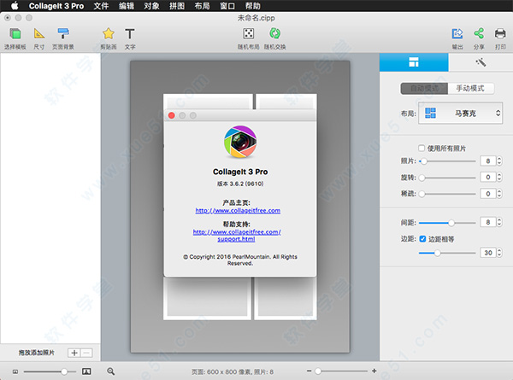
Task: Click the bottom-right collage photo cell
Action: [x=286, y=298]
